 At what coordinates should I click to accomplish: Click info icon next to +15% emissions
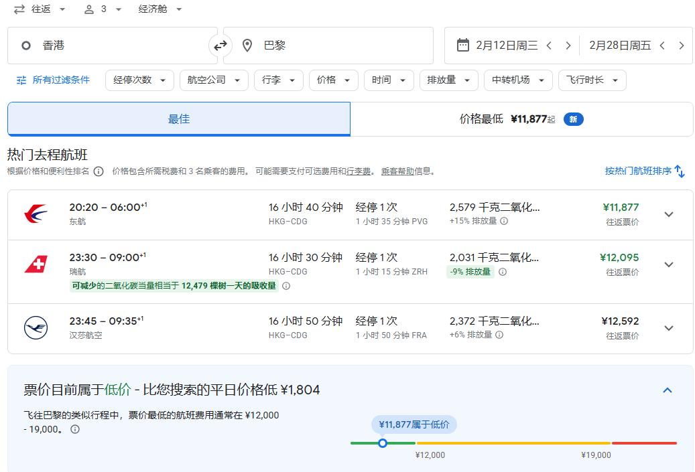pyautogui.click(x=504, y=221)
